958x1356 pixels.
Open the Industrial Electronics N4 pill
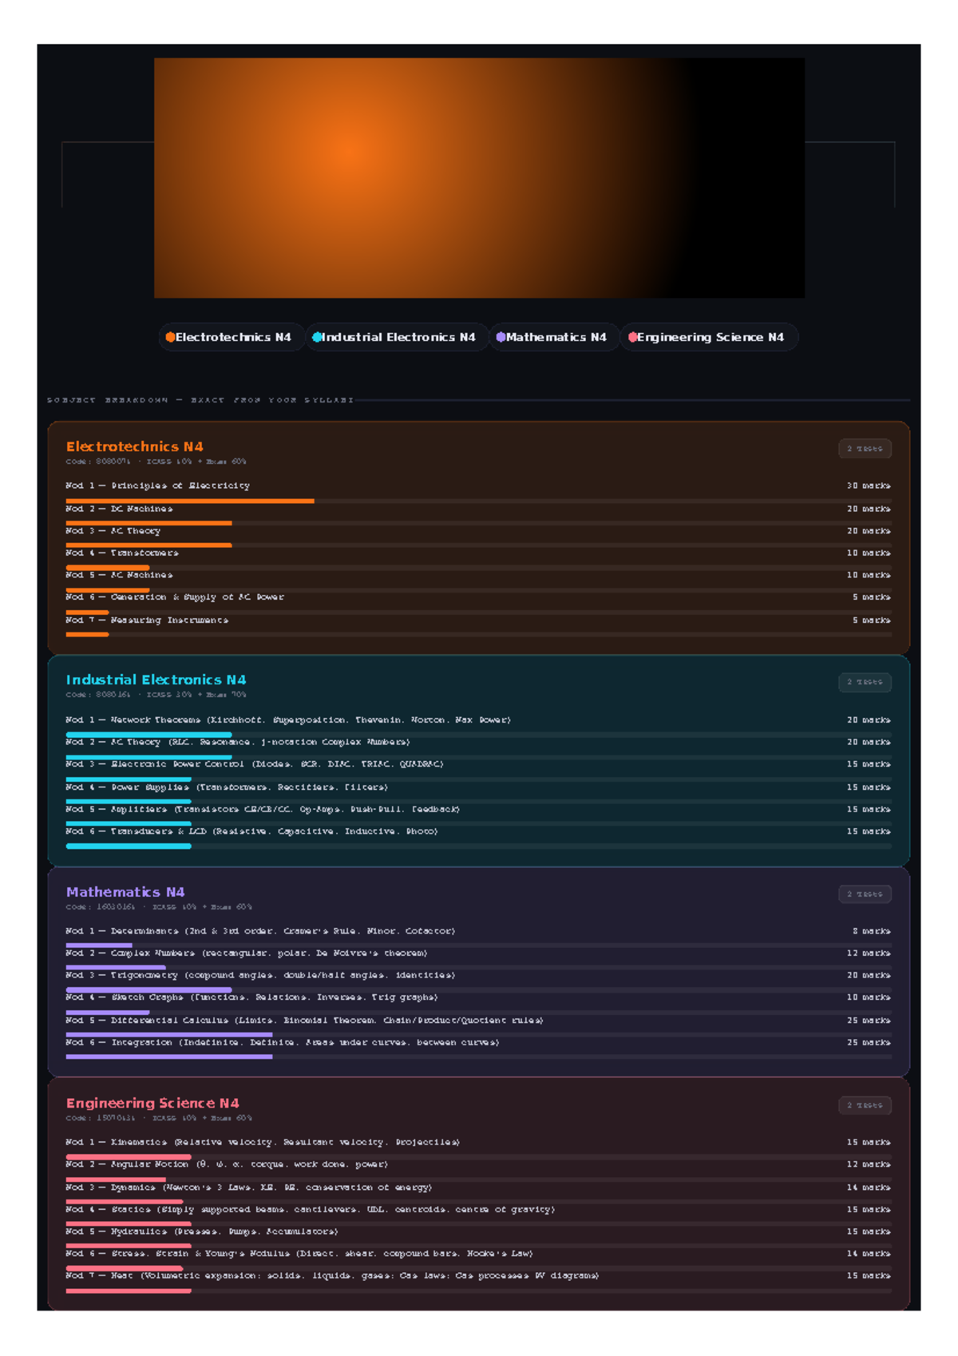tap(397, 337)
